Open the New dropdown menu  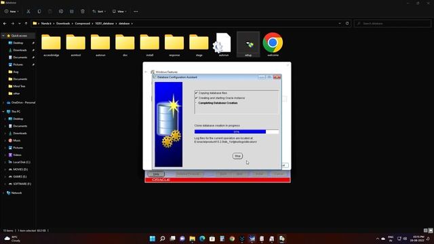click(12, 12)
